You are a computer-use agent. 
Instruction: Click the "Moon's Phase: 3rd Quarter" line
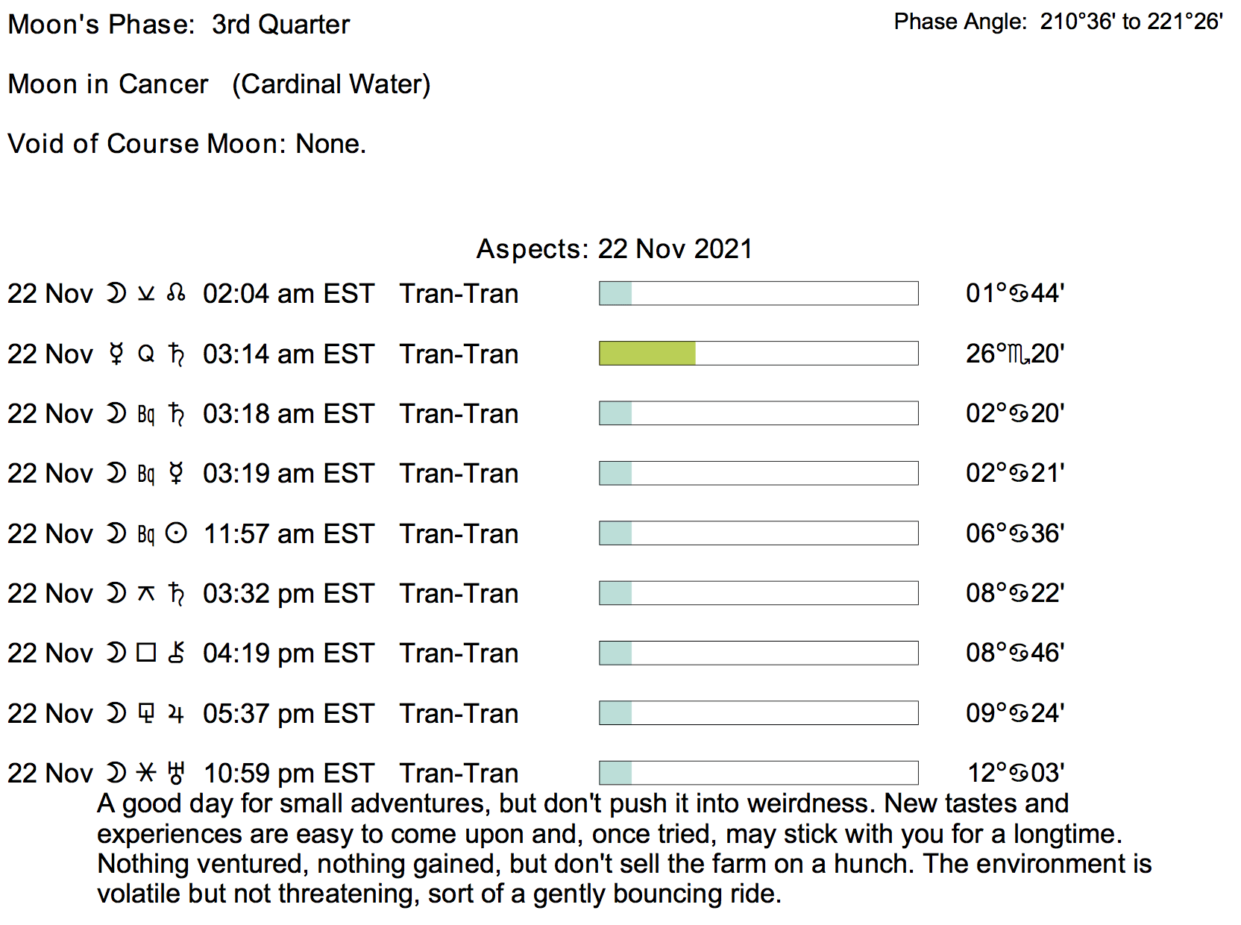(x=178, y=25)
